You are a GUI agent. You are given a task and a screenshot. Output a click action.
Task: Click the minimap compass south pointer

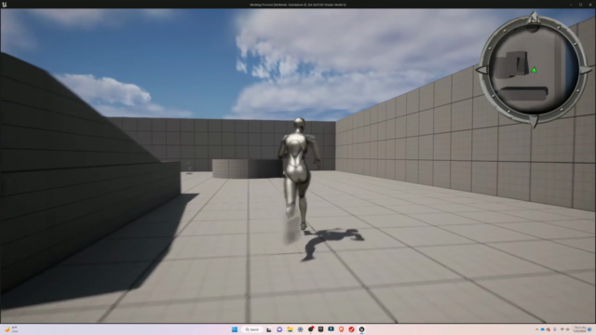coord(534,122)
